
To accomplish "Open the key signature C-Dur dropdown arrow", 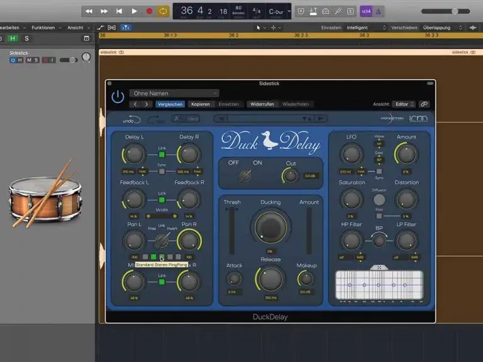I will (x=289, y=11).
